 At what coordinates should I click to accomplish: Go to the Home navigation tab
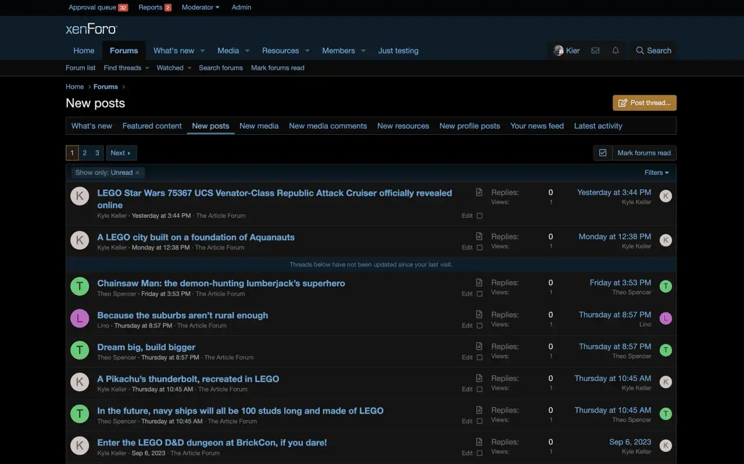pos(84,51)
